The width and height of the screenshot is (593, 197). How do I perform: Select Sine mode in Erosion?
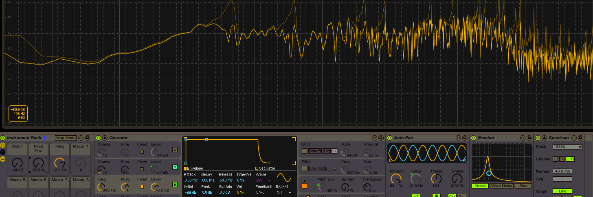tap(523, 186)
